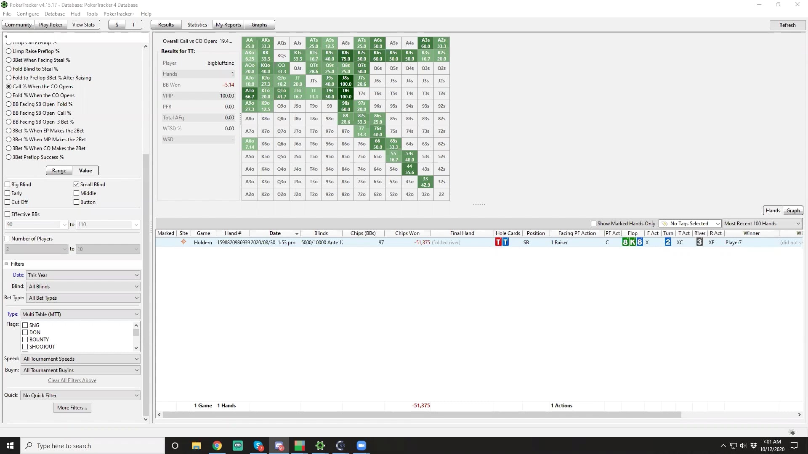Open File Explorer from the taskbar
The width and height of the screenshot is (808, 454).
pyautogui.click(x=197, y=446)
